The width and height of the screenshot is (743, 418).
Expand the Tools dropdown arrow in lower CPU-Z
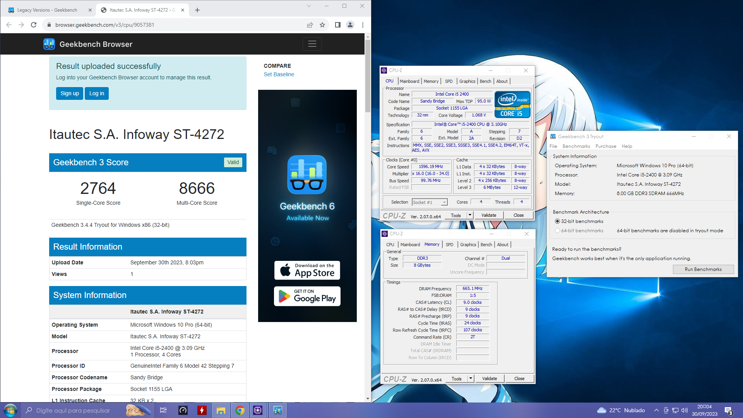[471, 379]
